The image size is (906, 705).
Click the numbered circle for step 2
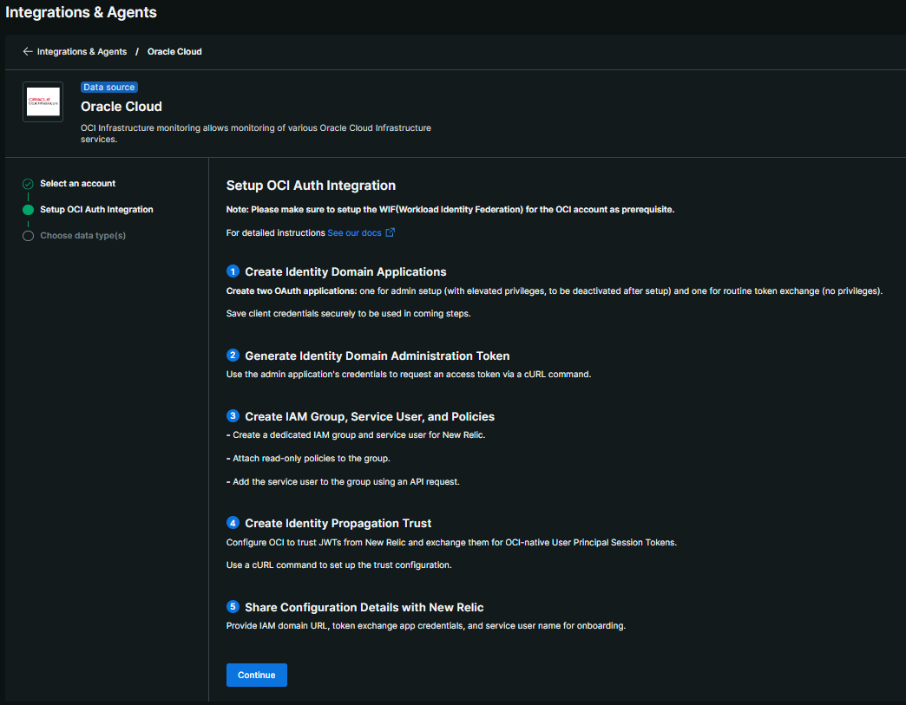coord(233,355)
